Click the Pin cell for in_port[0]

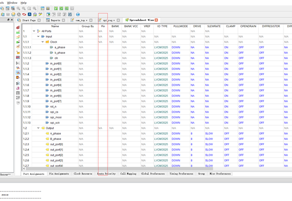pos(103,64)
